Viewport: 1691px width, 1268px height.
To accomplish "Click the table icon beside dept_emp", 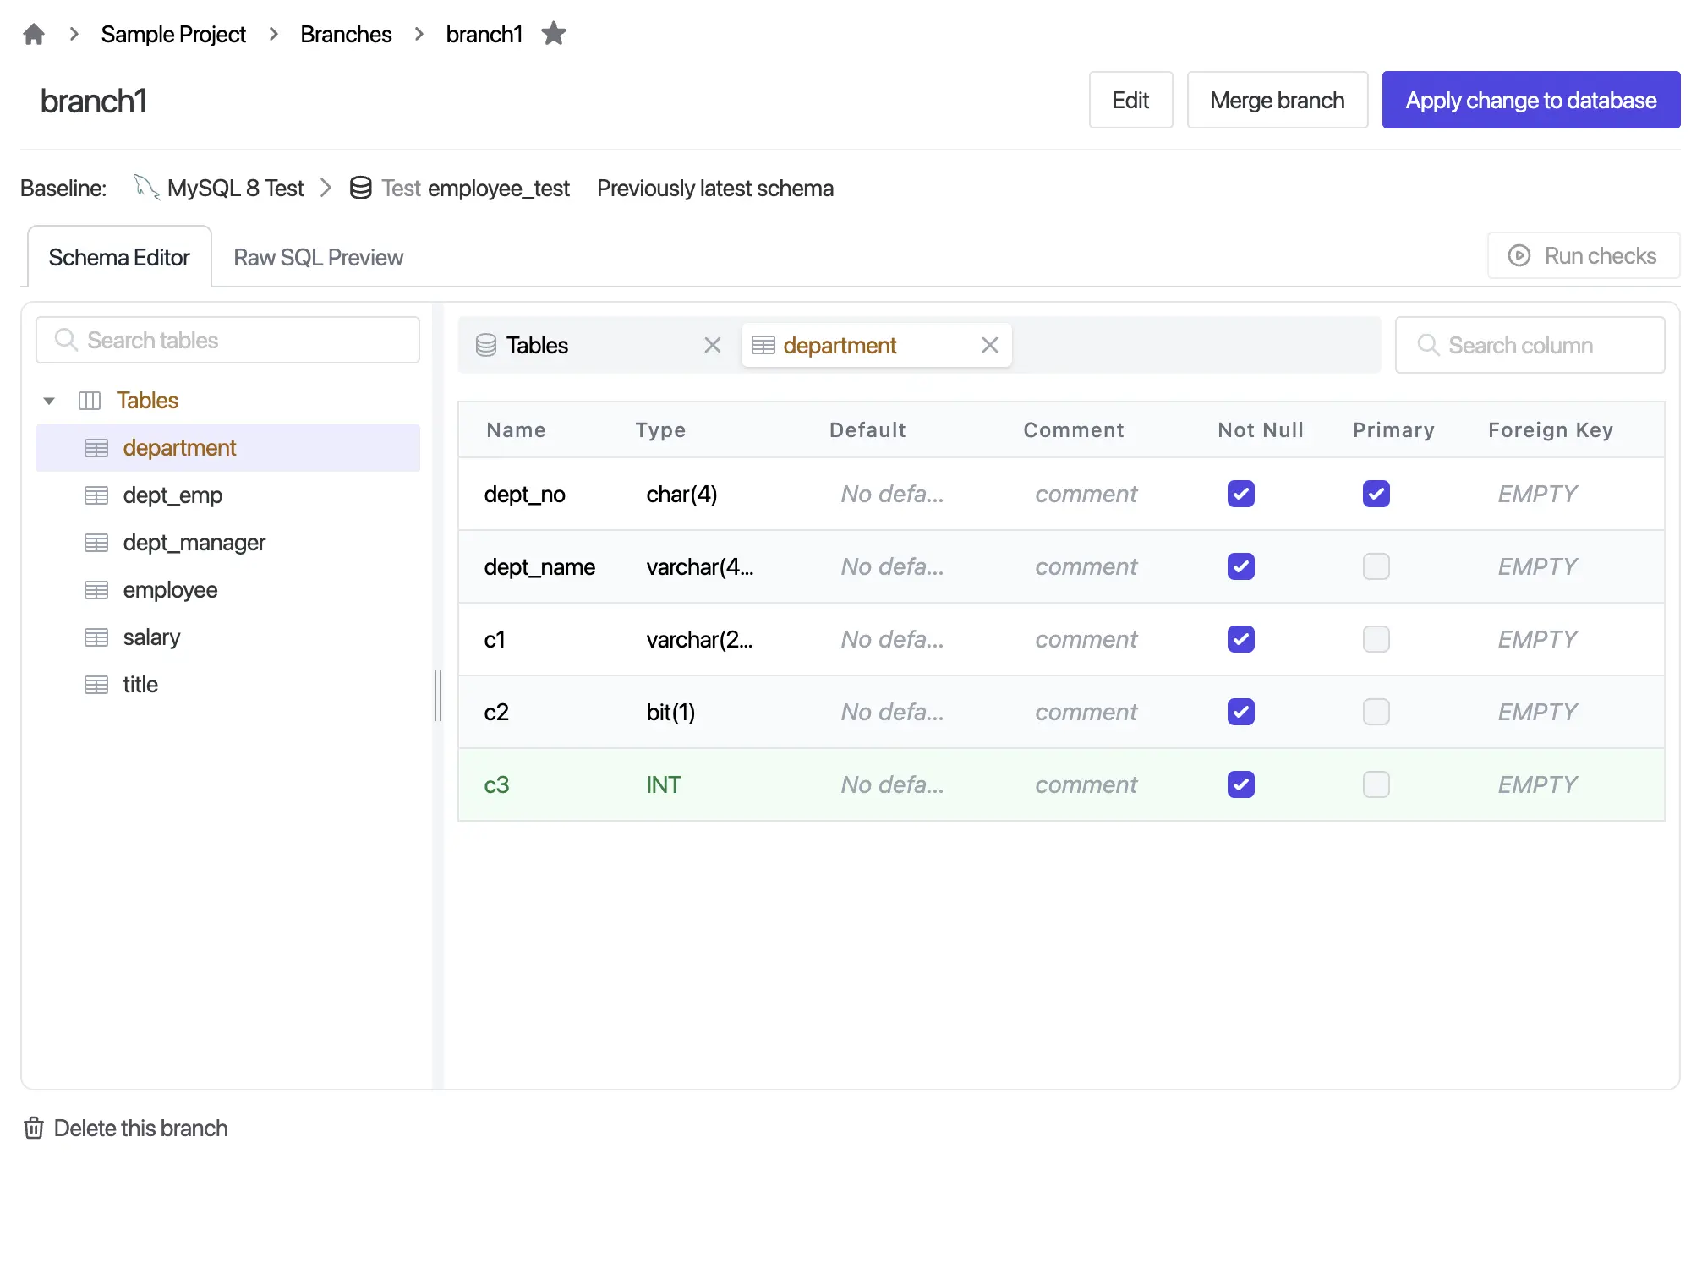I will click(96, 495).
